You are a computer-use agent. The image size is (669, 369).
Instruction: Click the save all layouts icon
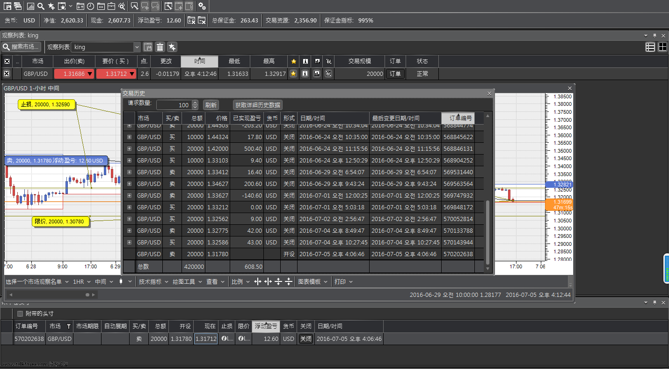tap(18, 6)
